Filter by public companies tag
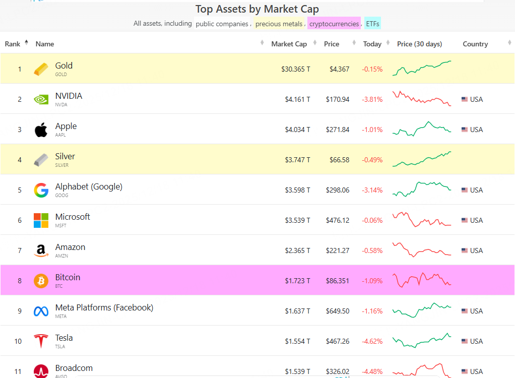The height and width of the screenshot is (378, 515). coord(222,24)
